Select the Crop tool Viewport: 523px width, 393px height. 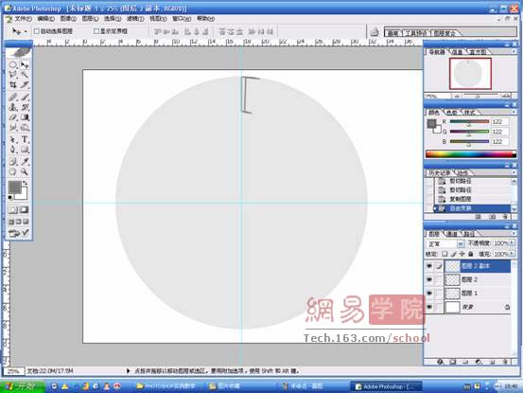[13, 85]
